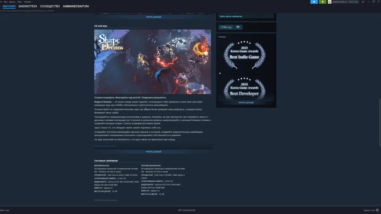Switch to the СООБЩЕСТВО tab

click(x=50, y=6)
